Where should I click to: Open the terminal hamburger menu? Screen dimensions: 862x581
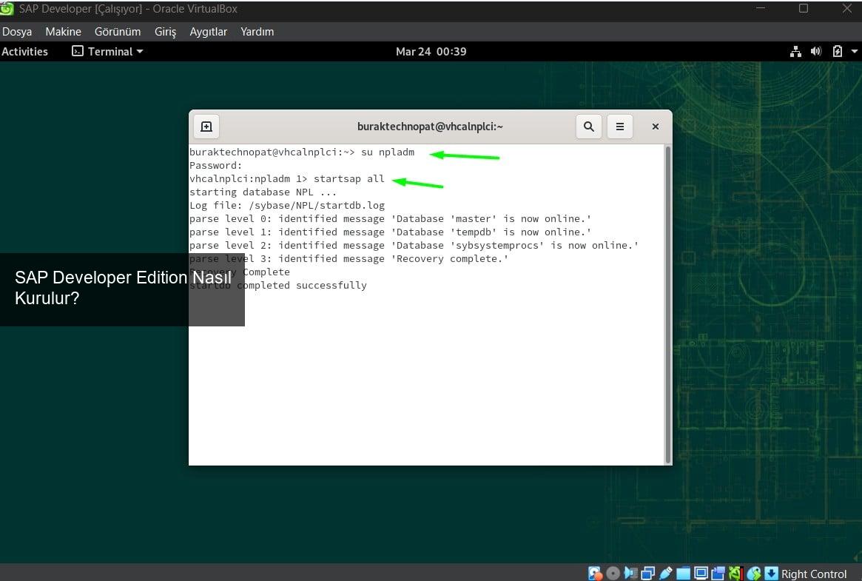coord(620,127)
